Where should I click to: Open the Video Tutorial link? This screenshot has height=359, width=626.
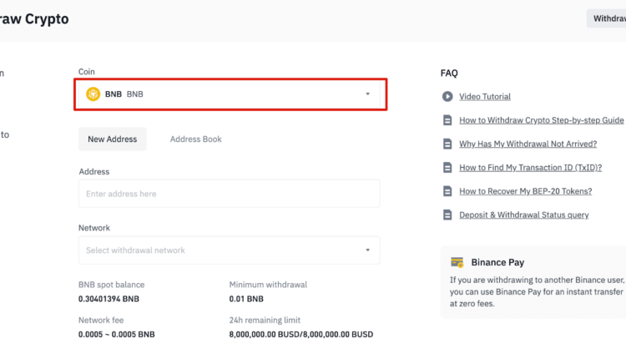coord(485,97)
